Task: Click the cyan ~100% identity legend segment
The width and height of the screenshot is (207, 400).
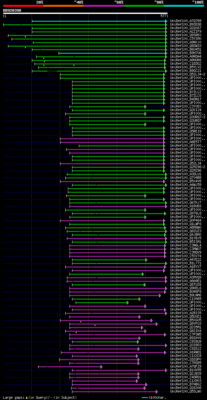Action: point(184,6)
